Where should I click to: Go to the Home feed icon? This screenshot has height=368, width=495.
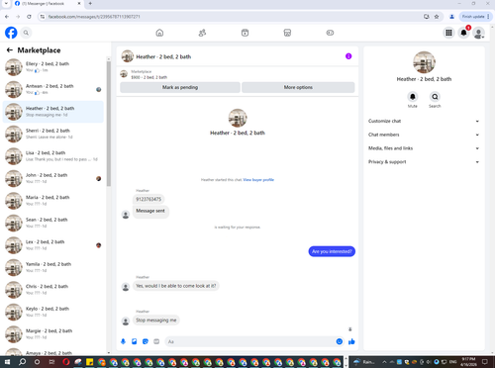point(159,33)
